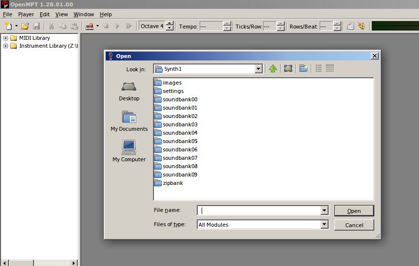419x266 pixels.
Task: Open the View menu
Action: [61, 14]
